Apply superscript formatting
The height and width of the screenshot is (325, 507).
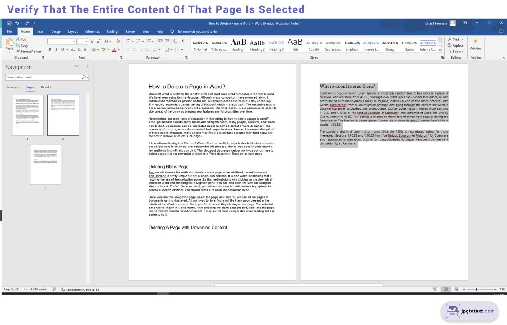[x=86, y=50]
